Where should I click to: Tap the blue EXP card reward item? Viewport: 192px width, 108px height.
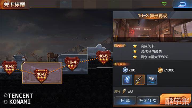(x=127, y=80)
